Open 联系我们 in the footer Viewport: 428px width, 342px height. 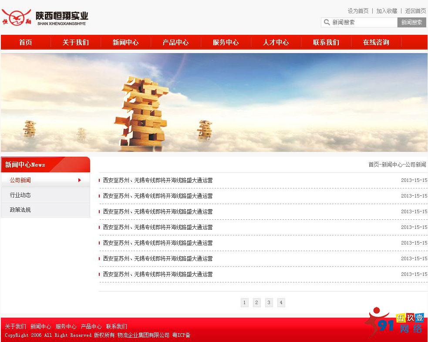(x=115, y=326)
